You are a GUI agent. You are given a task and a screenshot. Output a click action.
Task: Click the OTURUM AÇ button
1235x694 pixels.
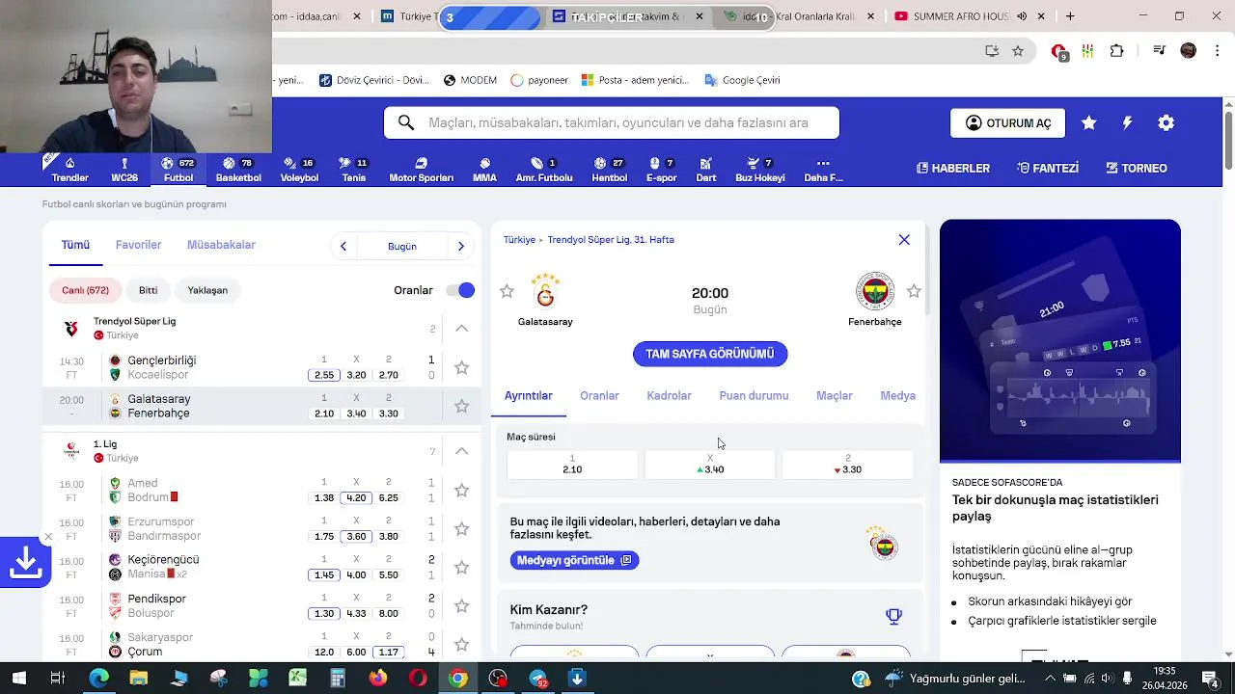coord(1007,123)
